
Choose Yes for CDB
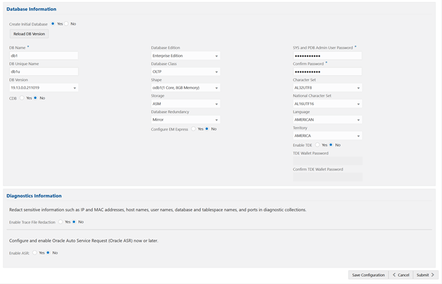click(x=22, y=98)
